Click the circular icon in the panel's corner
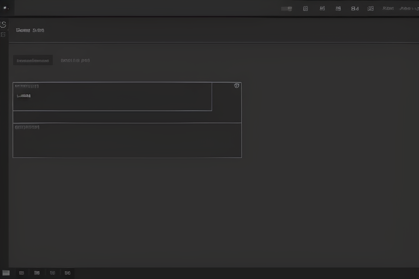 [x=236, y=86]
